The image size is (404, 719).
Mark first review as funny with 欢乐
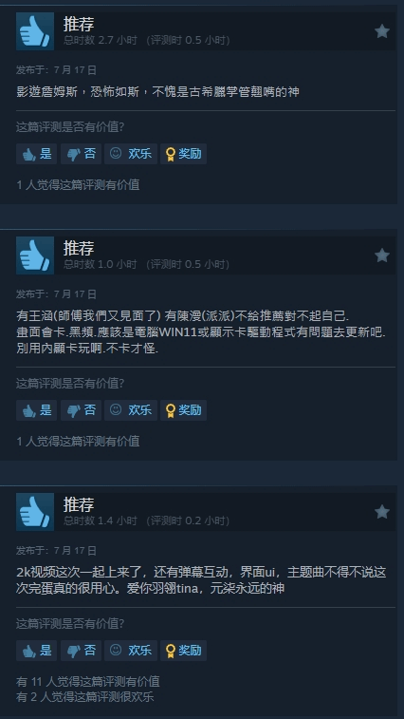click(131, 154)
